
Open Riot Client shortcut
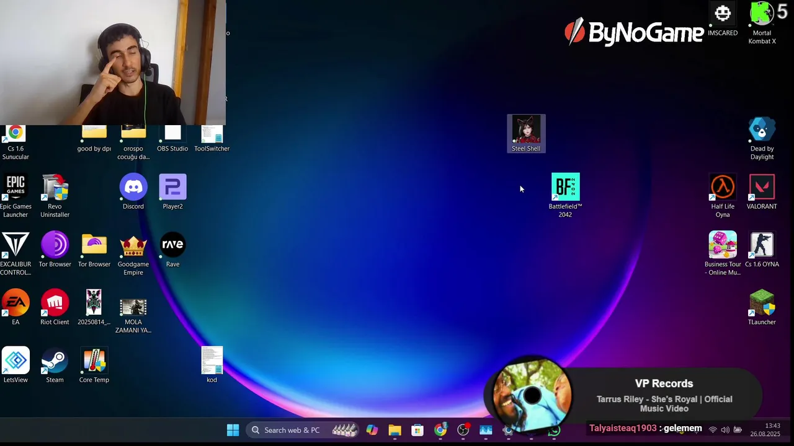coord(55,307)
